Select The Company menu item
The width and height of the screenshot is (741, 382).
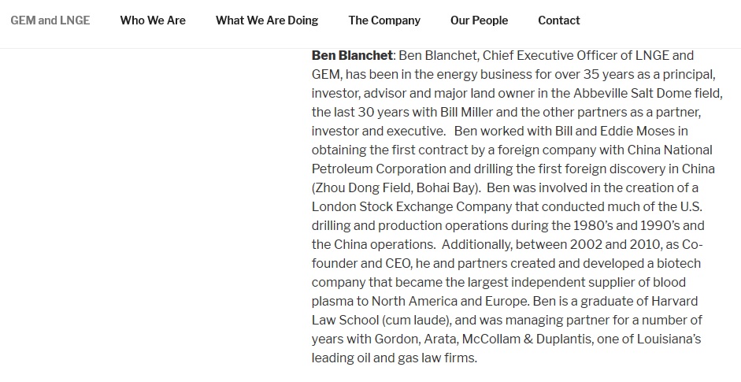click(x=384, y=20)
